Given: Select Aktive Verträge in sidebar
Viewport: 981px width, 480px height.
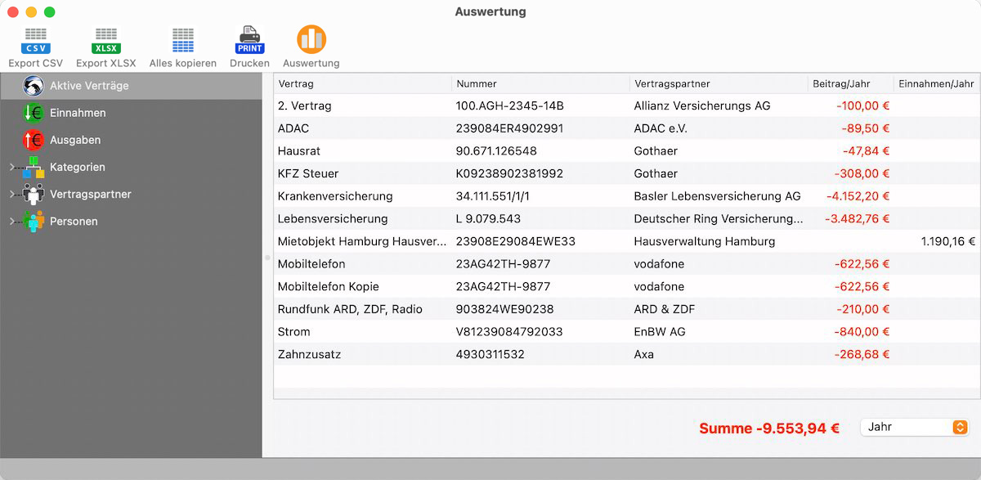Looking at the screenshot, I should pyautogui.click(x=131, y=86).
